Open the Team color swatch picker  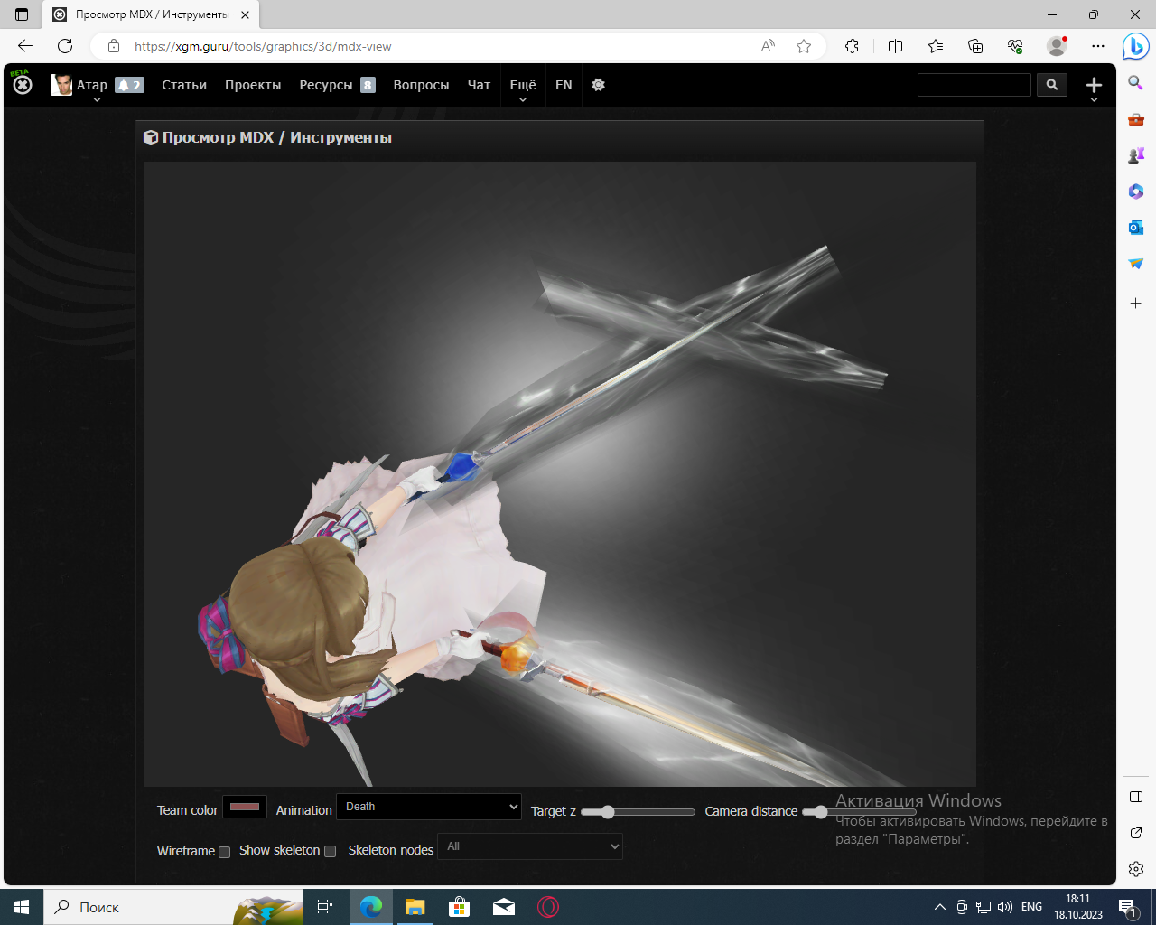pos(245,807)
